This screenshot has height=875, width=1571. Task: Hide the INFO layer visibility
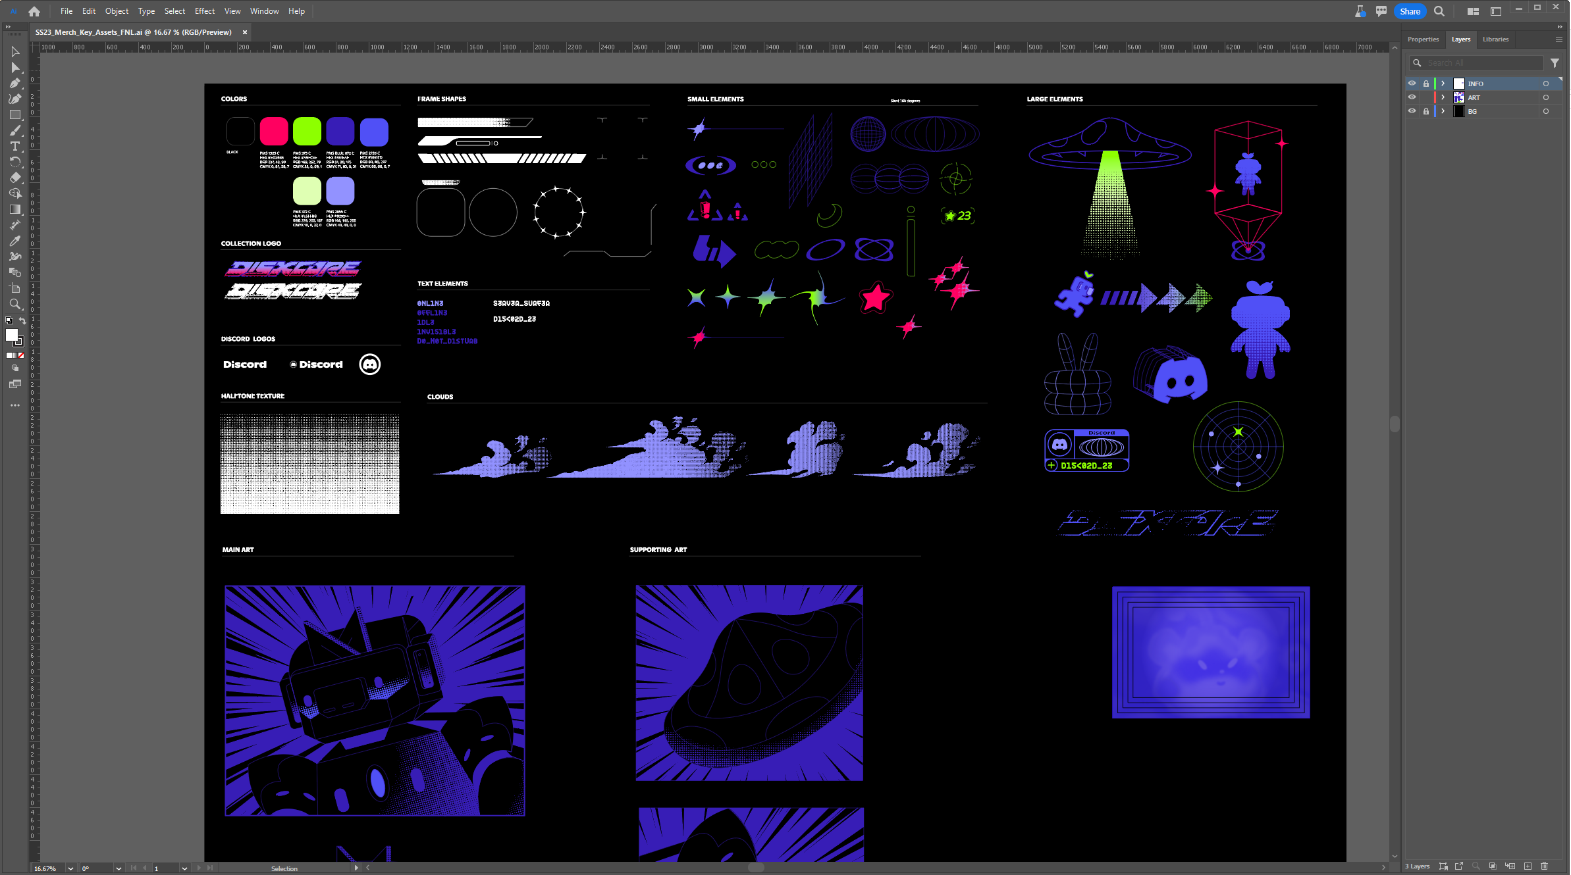point(1412,84)
